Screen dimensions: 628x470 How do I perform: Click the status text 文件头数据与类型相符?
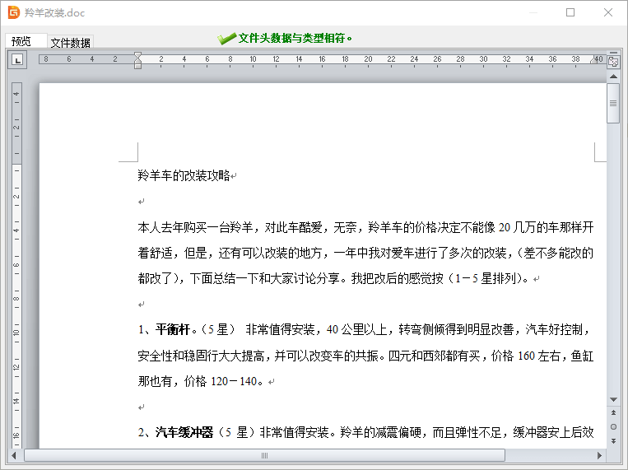pyautogui.click(x=291, y=39)
